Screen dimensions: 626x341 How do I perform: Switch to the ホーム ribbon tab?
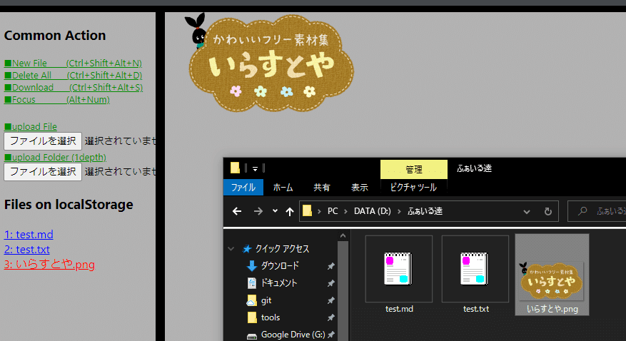pos(283,188)
